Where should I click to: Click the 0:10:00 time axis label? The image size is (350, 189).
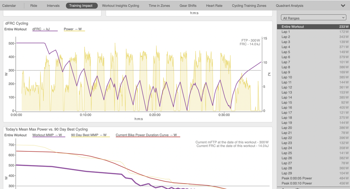click(x=85, y=115)
